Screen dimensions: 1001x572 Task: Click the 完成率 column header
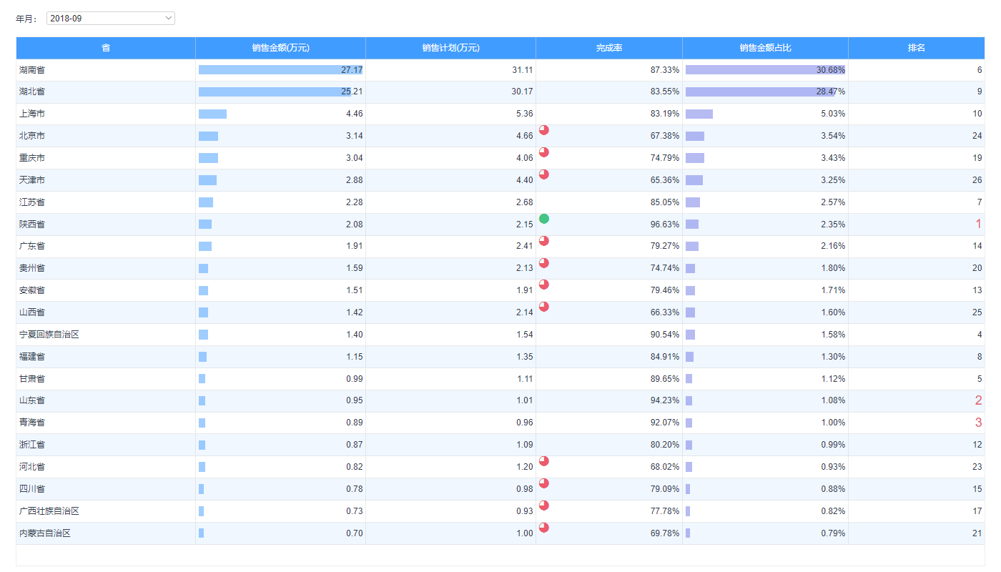609,48
